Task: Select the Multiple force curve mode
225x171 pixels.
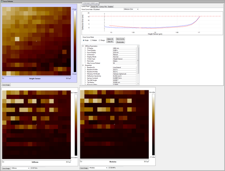Action: click(91, 40)
